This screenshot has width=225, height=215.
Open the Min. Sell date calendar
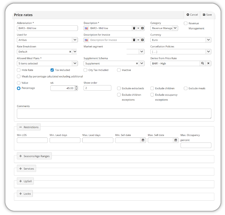143,140
